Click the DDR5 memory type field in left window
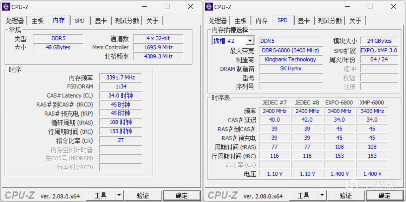The image size is (406, 202). coord(58,38)
